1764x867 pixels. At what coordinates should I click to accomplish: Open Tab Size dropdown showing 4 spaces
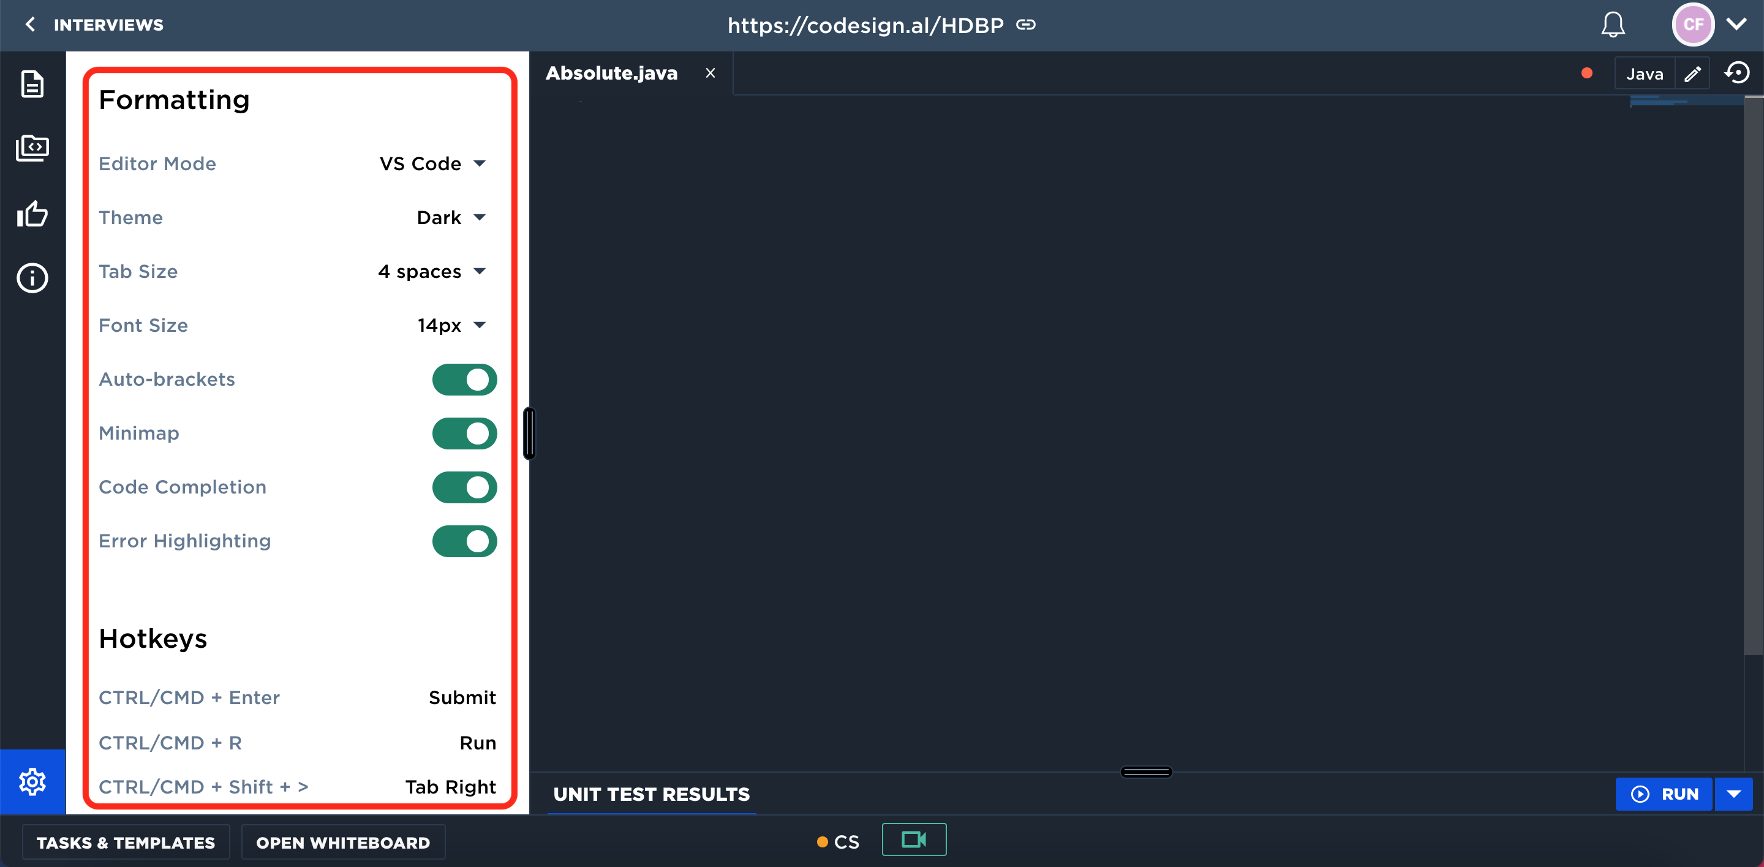(x=432, y=272)
